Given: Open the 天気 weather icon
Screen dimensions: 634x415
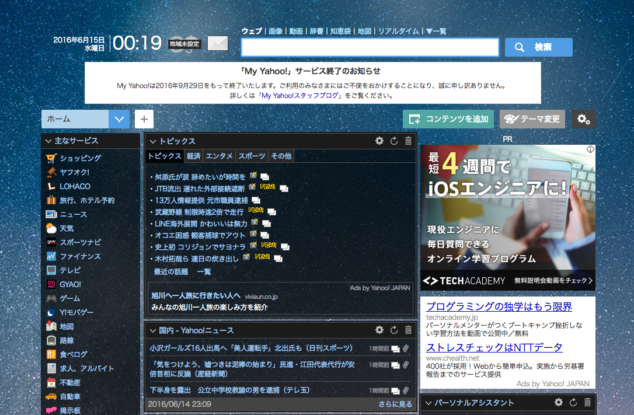Looking at the screenshot, I should click(51, 228).
